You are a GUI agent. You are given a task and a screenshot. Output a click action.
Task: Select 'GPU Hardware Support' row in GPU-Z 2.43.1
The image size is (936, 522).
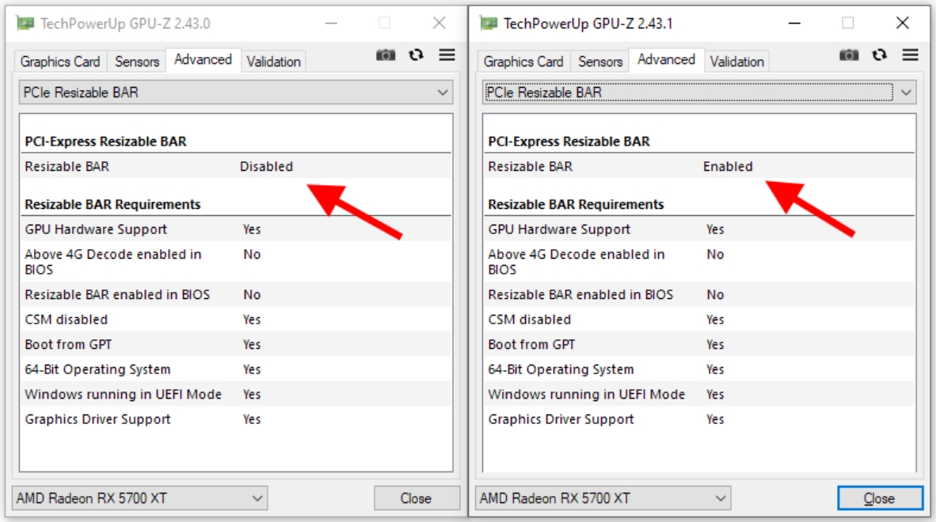tap(699, 229)
